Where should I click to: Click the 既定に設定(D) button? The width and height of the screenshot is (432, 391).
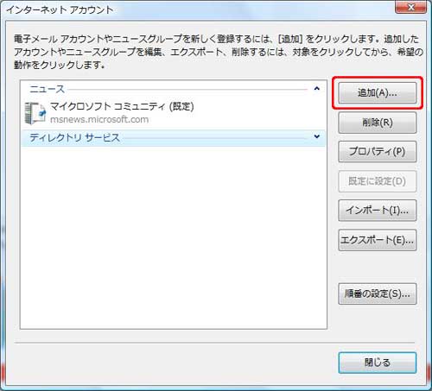point(378,181)
